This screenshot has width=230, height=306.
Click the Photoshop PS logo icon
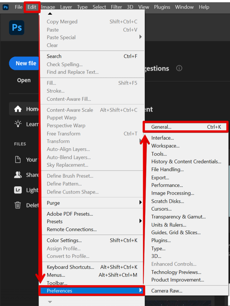(16, 28)
